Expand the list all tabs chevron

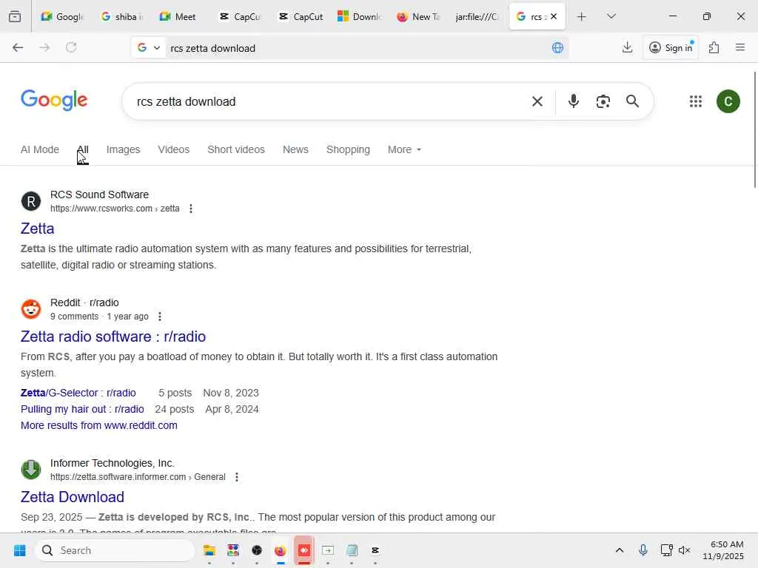point(611,16)
